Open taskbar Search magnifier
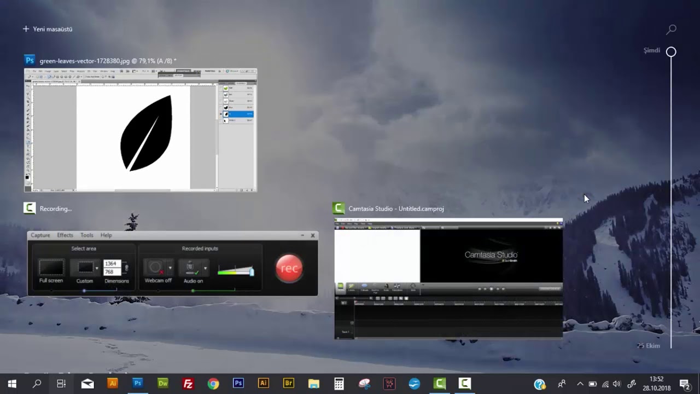This screenshot has height=394, width=700. tap(37, 384)
